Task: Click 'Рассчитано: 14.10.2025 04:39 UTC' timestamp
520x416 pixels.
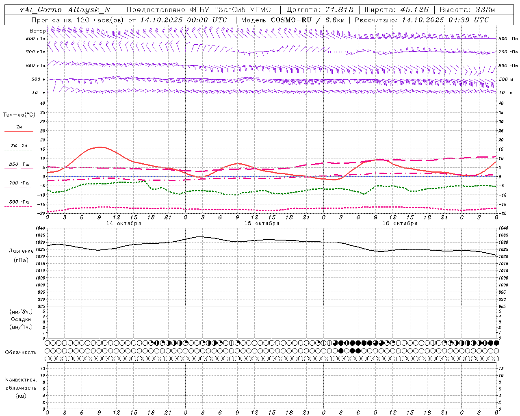Action: click(422, 20)
